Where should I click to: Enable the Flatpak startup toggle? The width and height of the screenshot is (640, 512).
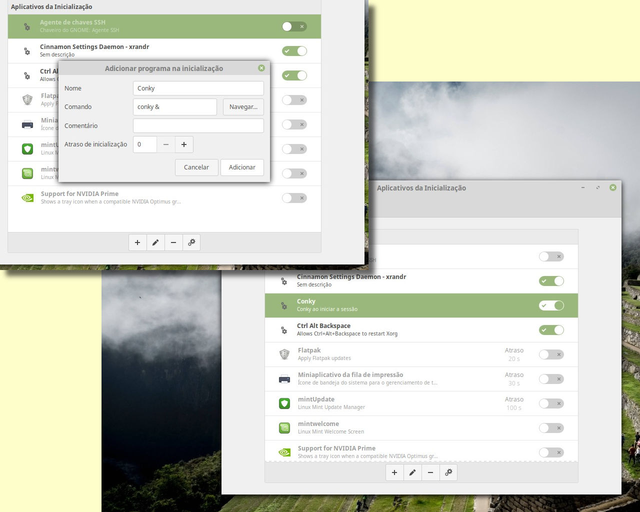coord(551,354)
